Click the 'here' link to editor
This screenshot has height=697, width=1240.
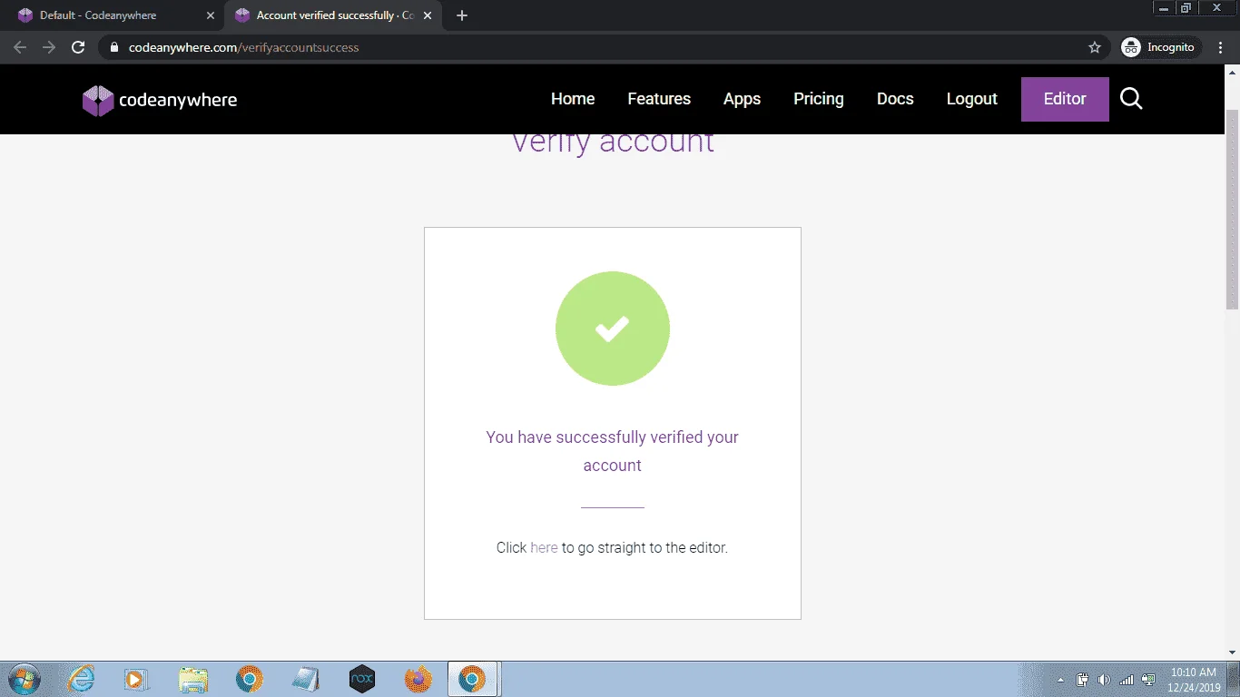pyautogui.click(x=544, y=547)
